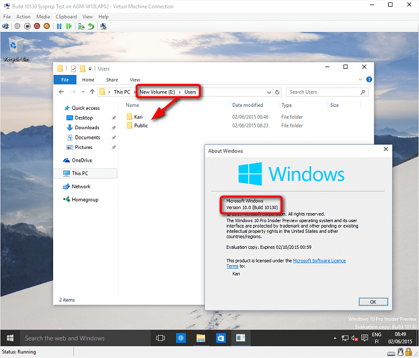Switch to the Home ribbon tab
419x358 pixels.
pyautogui.click(x=88, y=80)
